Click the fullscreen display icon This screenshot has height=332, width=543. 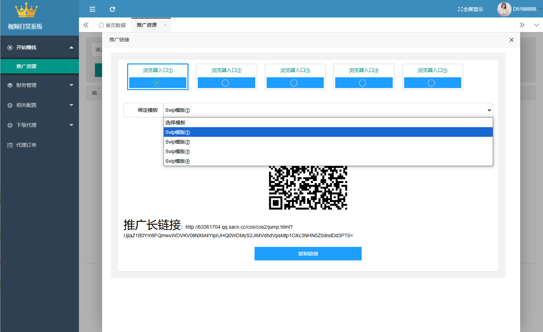tap(460, 9)
